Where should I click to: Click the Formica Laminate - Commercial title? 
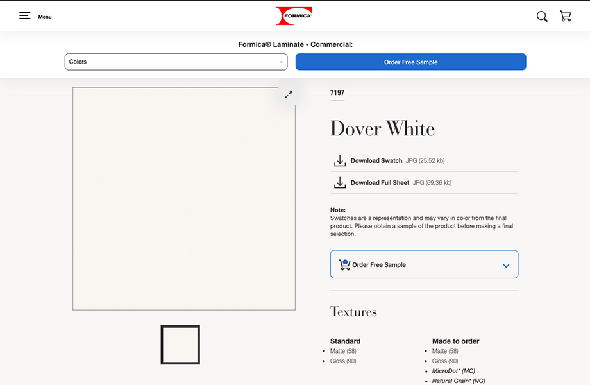(296, 44)
